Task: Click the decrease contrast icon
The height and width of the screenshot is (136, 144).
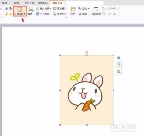Action: tap(10, 8)
